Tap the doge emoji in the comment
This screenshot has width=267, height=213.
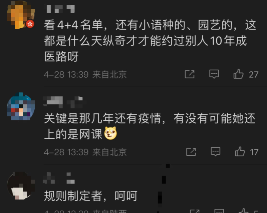click(110, 133)
